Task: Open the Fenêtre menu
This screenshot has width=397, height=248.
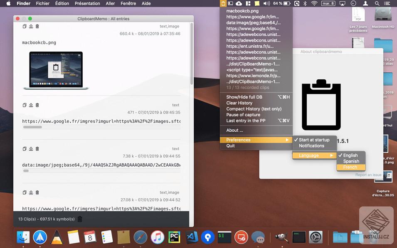Action: [x=128, y=3]
